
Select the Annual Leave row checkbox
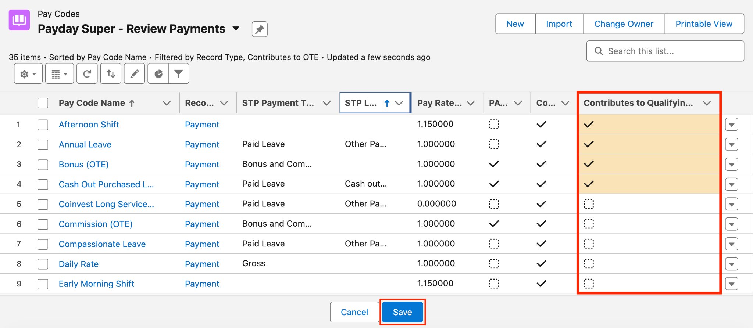43,144
